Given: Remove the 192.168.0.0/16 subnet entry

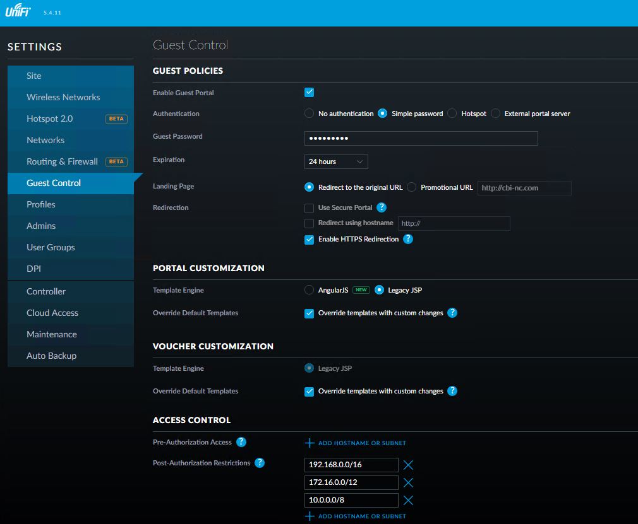Looking at the screenshot, I should point(409,465).
